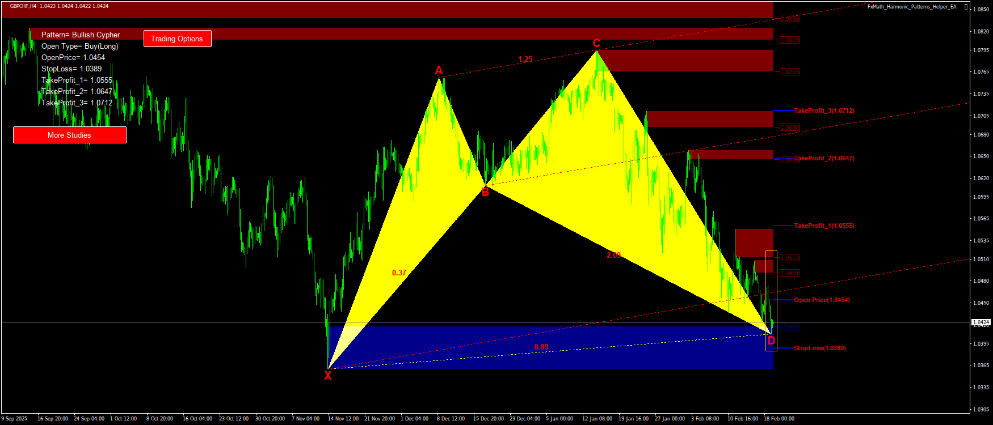Click the '8 Dec 12:00' time axis label

pyautogui.click(x=451, y=419)
